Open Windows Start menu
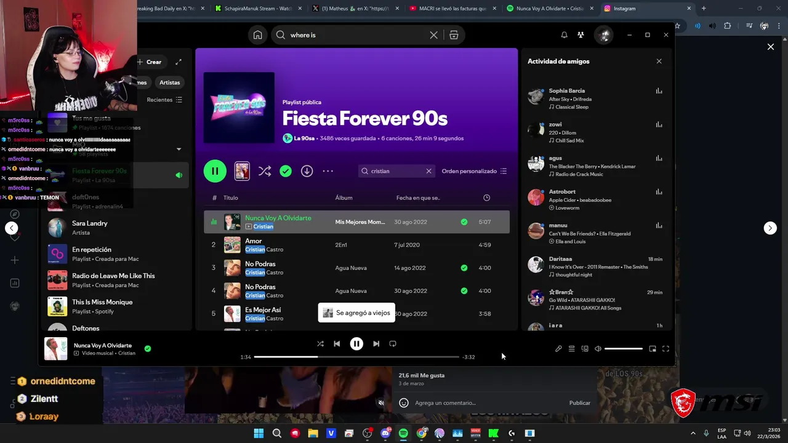The width and height of the screenshot is (788, 443). [x=259, y=433]
